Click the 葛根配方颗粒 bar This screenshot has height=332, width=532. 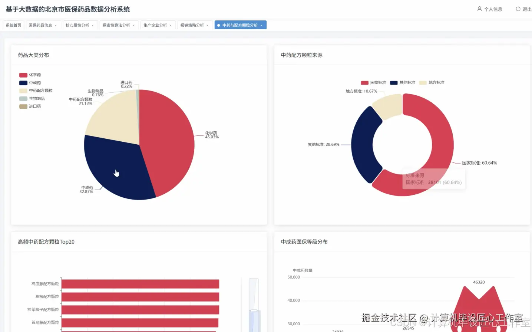pyautogui.click(x=140, y=297)
